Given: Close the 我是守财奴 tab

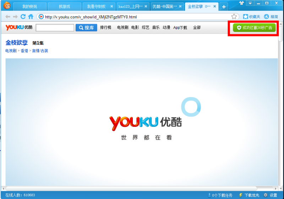Looking at the screenshot, I should pos(111,6).
